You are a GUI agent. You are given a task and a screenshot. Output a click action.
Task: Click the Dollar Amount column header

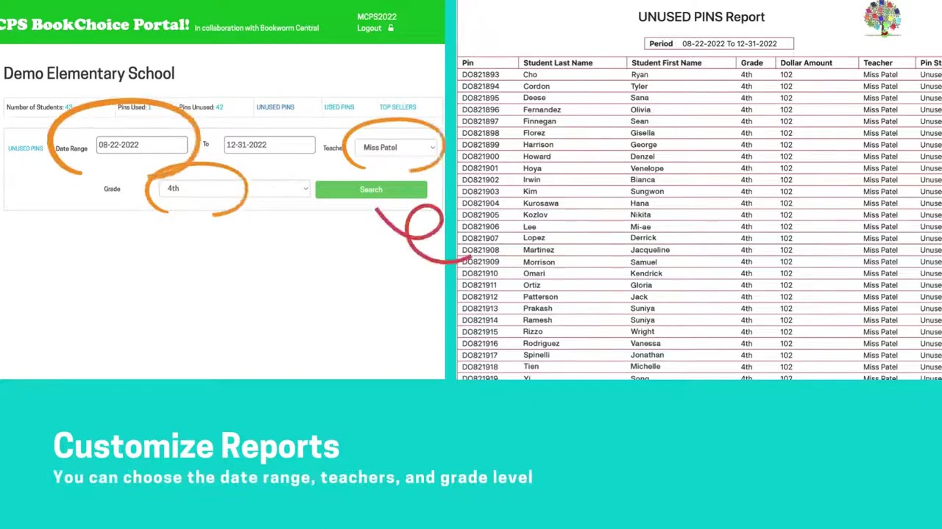[x=806, y=63]
